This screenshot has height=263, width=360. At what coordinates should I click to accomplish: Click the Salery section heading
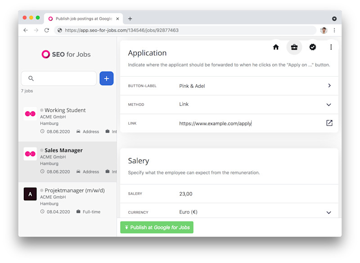coord(139,161)
